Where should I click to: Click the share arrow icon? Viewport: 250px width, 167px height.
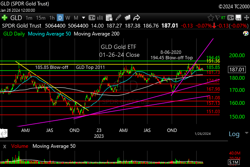[137, 18]
